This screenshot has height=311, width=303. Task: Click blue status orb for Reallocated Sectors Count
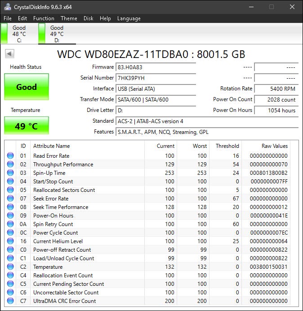(10, 190)
